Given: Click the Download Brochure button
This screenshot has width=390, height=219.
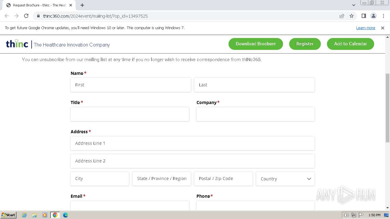Looking at the screenshot, I should 256,44.
